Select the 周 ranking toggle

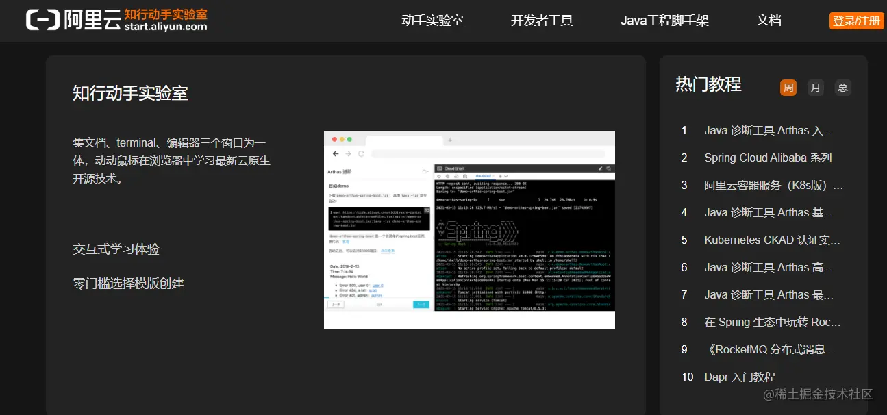click(789, 88)
